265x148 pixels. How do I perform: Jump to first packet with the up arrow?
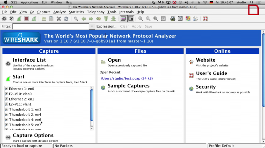[106, 19]
